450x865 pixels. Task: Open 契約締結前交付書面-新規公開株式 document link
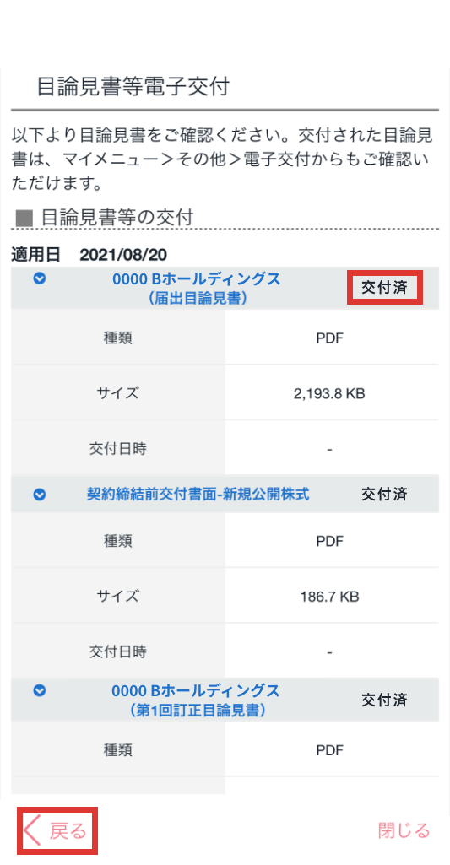pos(198,495)
